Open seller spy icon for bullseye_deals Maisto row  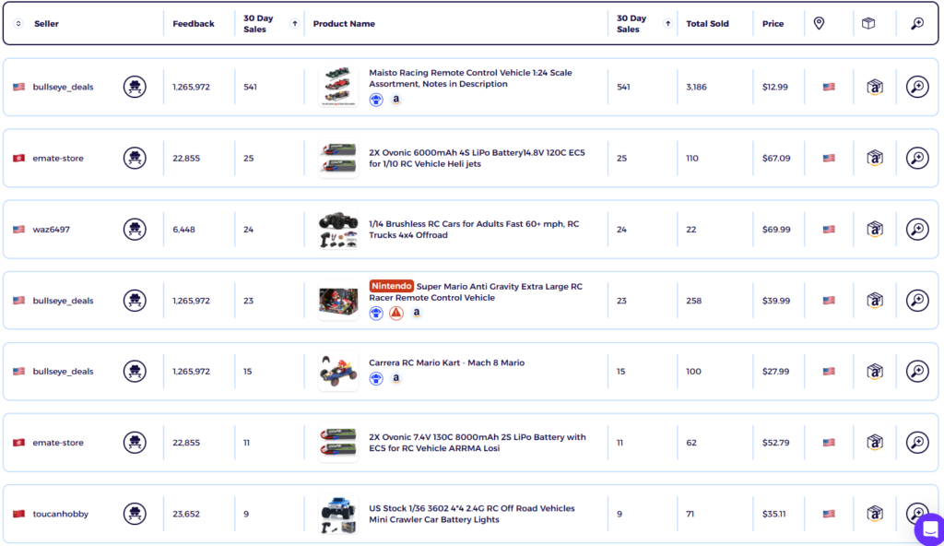[135, 87]
